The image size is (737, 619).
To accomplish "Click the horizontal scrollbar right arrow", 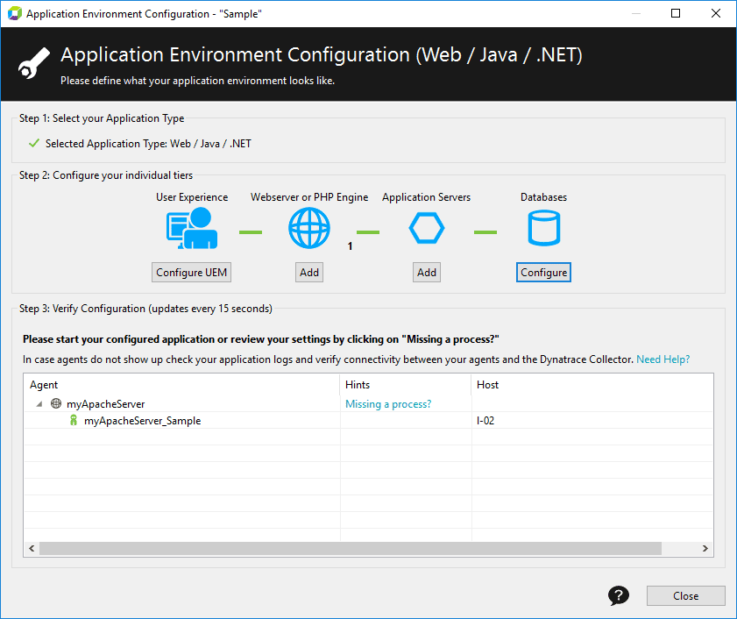I will pos(705,549).
